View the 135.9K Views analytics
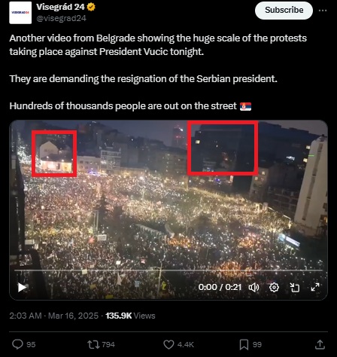This screenshot has width=337, height=357. tap(130, 316)
